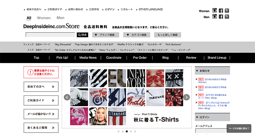
Task: Click the お問い合わせ link
Action: [x=75, y=9]
